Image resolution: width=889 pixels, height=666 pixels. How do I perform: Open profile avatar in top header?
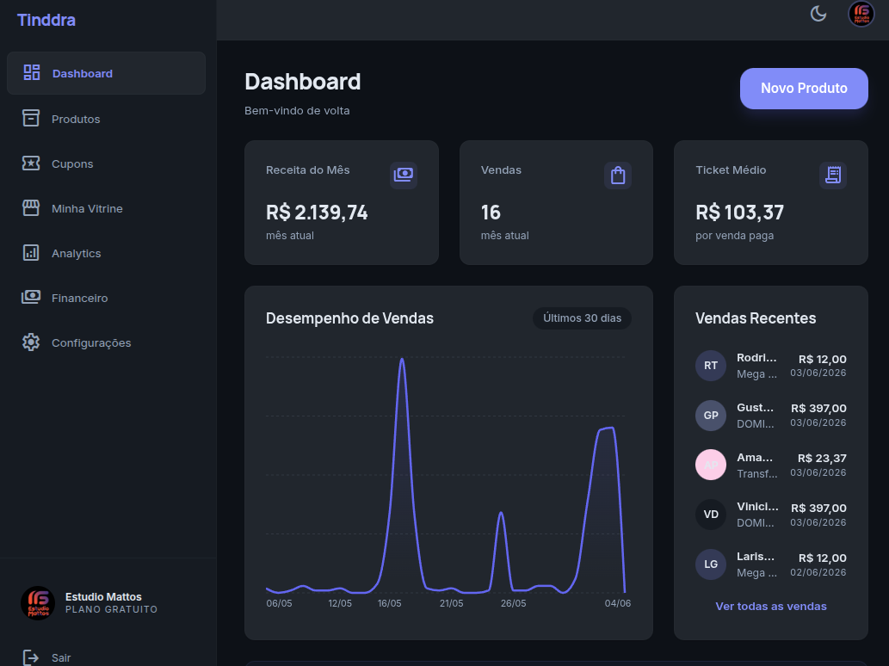point(861,14)
